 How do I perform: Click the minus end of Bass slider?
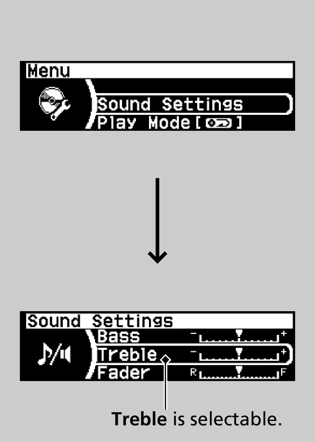(x=193, y=334)
